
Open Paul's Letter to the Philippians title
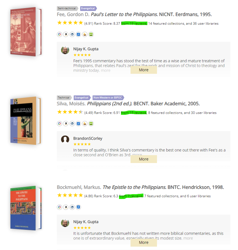(124, 14)
